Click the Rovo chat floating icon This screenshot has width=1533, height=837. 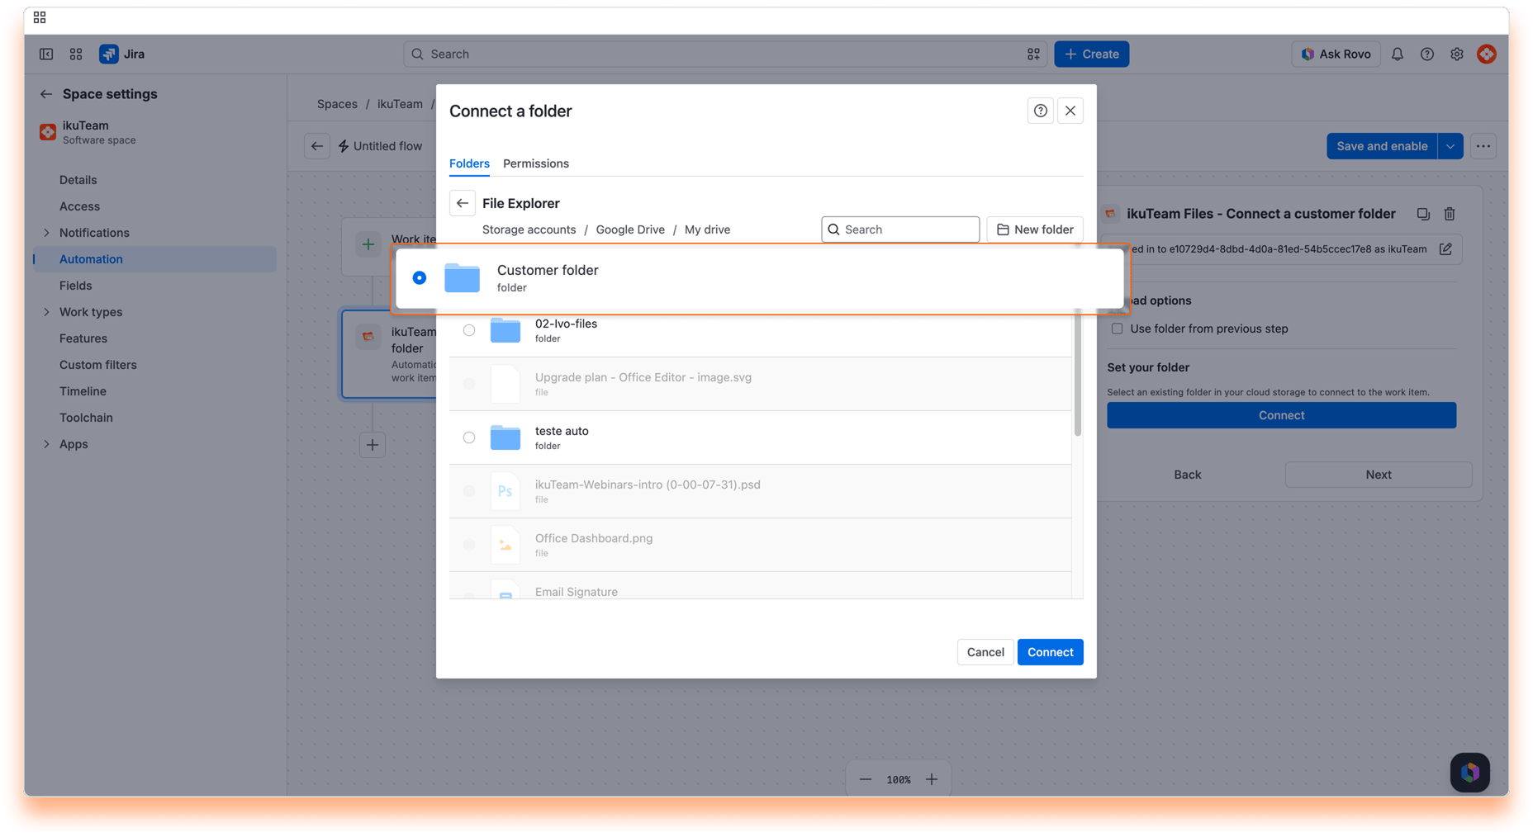[1470, 773]
